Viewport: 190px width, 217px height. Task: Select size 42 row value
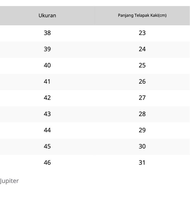47,98
